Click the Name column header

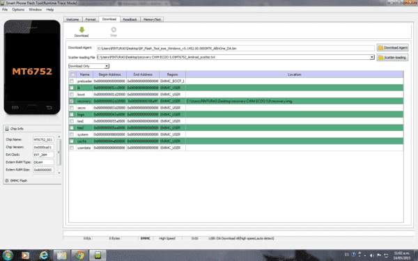(x=85, y=74)
